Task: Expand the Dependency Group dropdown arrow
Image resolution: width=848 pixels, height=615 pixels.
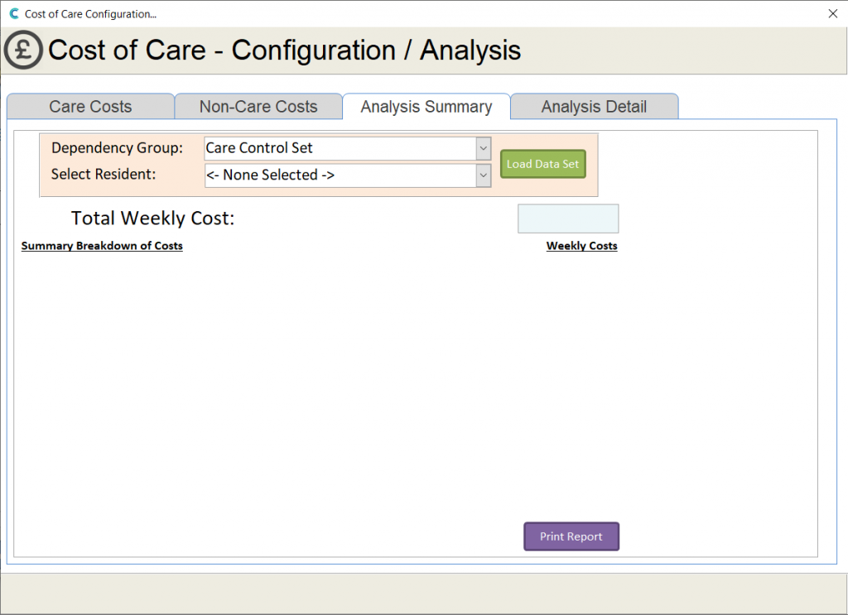Action: 484,149
